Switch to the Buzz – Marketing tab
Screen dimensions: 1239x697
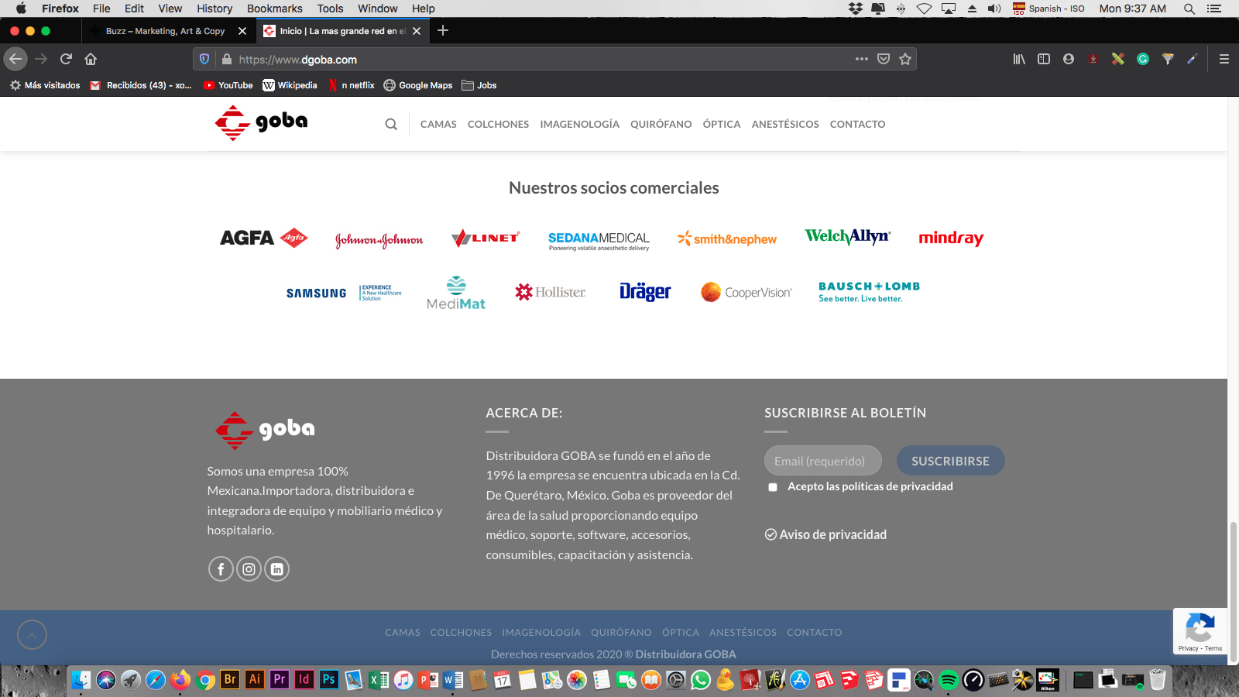(x=165, y=31)
